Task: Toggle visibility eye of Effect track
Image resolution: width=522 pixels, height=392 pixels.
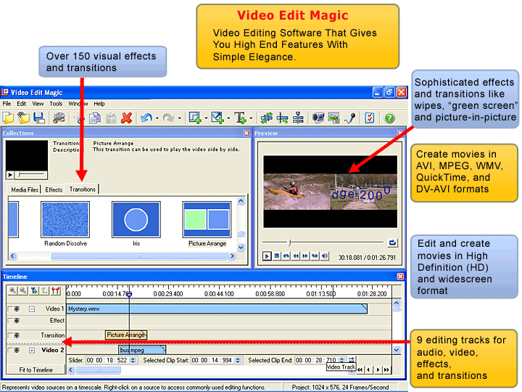Action: [17, 320]
